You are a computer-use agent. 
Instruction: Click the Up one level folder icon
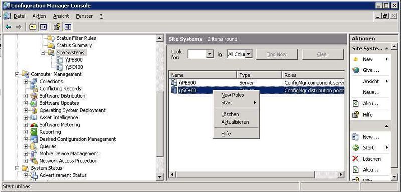point(33,27)
